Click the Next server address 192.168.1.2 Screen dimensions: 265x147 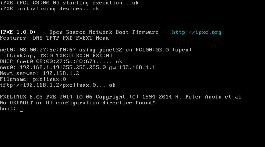point(61,73)
